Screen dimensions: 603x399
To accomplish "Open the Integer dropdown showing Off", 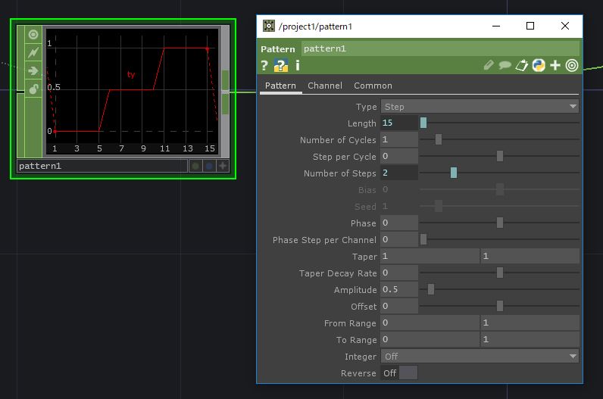I will tap(480, 357).
